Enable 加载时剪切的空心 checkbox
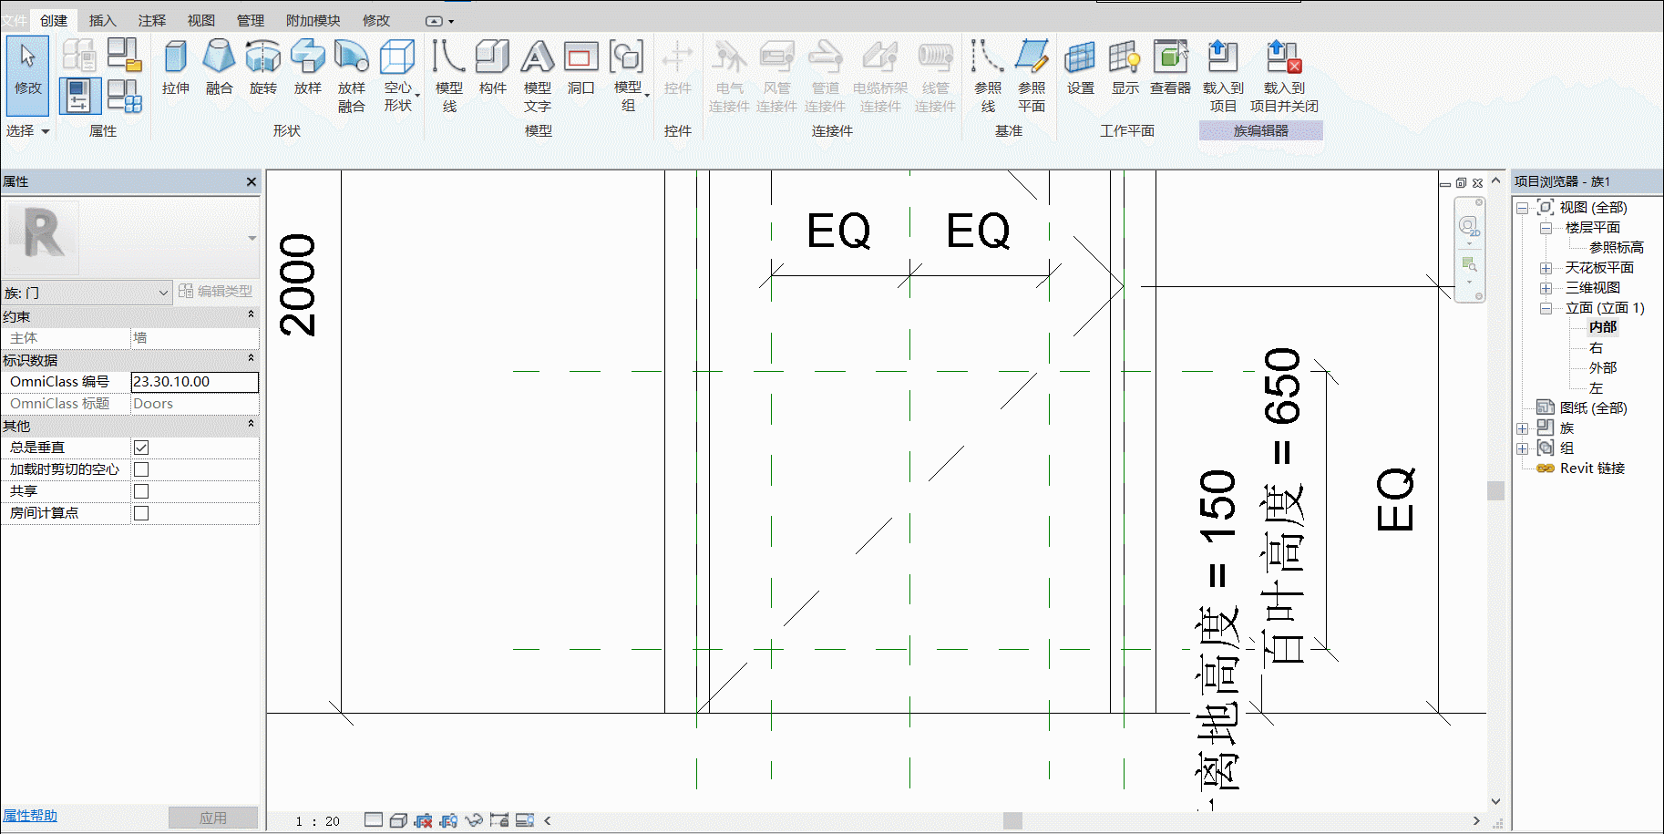The width and height of the screenshot is (1664, 834). coord(141,469)
